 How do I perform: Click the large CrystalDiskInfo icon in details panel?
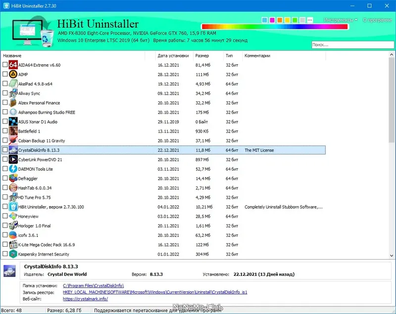click(9, 271)
